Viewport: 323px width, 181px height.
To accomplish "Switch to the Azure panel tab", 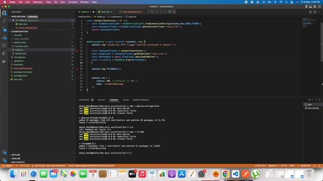I will click(126, 100).
